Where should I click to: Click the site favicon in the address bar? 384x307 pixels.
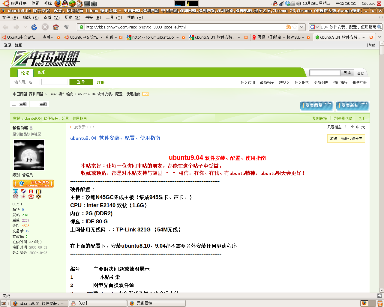click(81, 27)
